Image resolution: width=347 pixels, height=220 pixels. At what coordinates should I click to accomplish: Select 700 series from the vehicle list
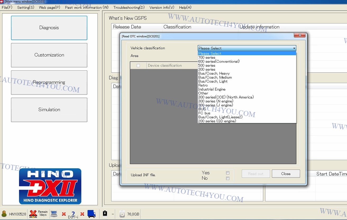[x=207, y=58]
